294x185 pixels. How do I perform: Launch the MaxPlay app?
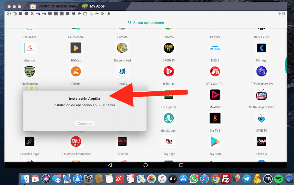point(215,95)
